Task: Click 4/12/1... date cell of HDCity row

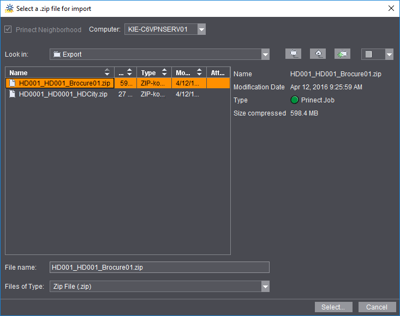Action: tap(189, 94)
